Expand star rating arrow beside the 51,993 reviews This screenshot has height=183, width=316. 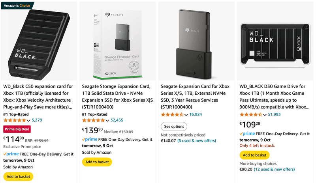point(265,114)
